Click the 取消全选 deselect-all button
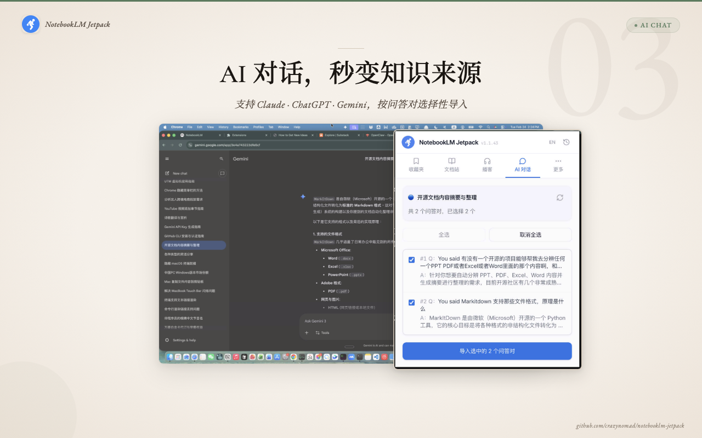This screenshot has width=702, height=438. point(530,235)
